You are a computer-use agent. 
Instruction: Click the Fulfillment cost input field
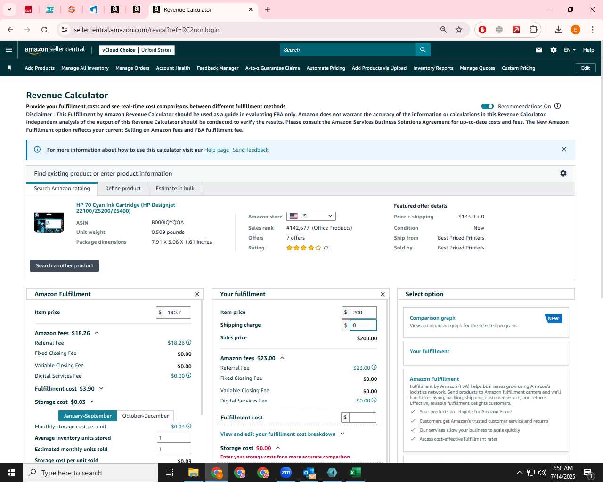363,418
